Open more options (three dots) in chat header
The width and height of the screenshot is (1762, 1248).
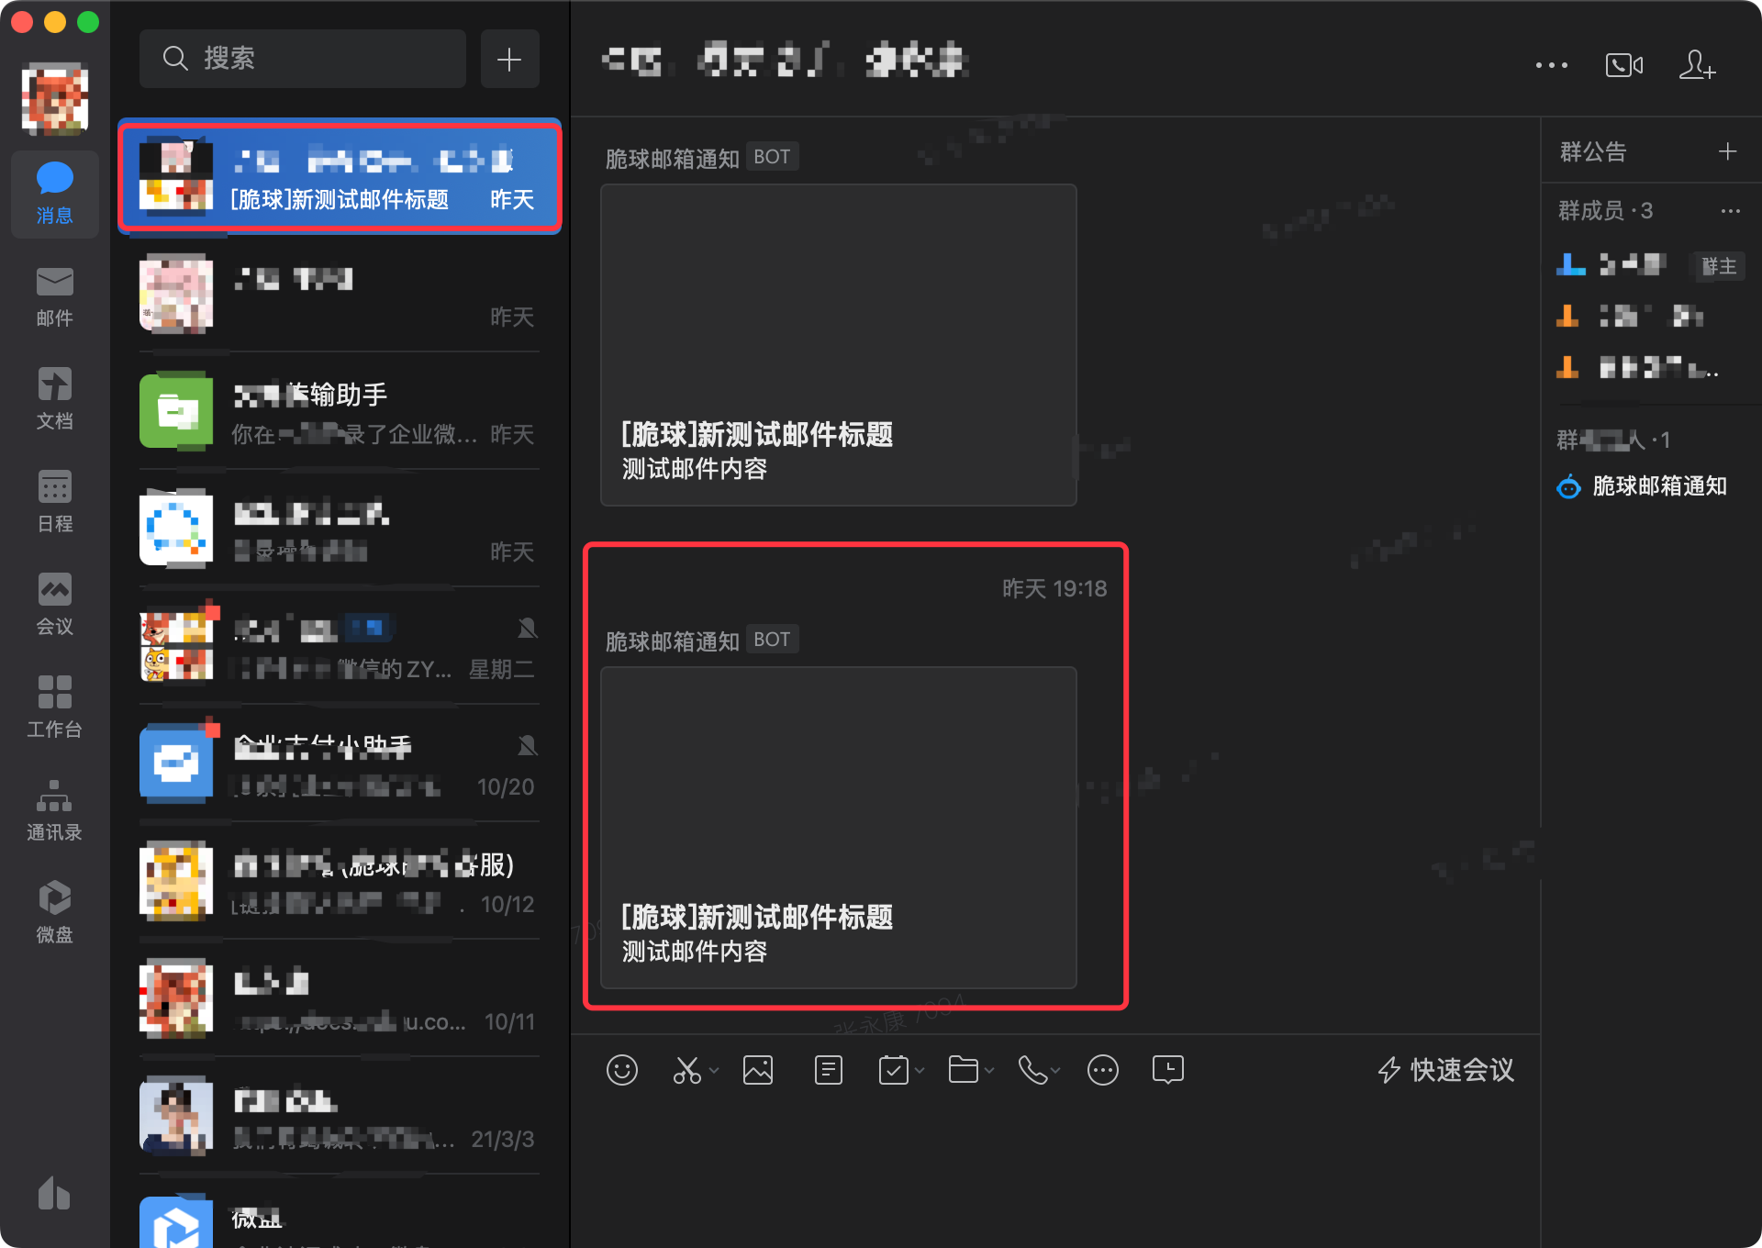coord(1551,65)
